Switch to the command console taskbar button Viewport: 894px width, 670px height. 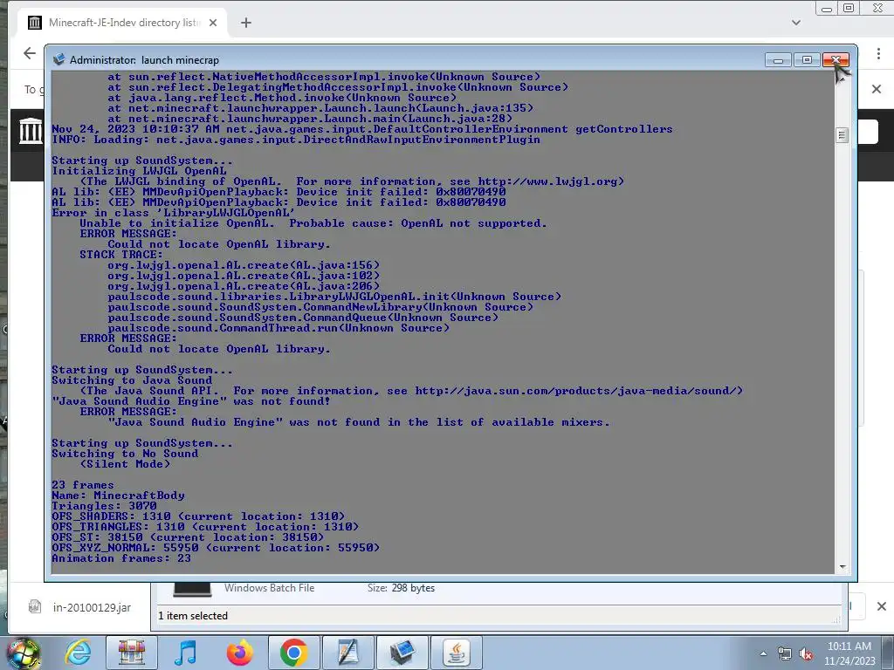click(x=402, y=653)
